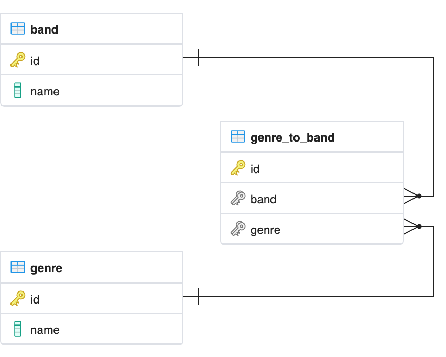Click the column icon next to genre name

pyautogui.click(x=18, y=329)
